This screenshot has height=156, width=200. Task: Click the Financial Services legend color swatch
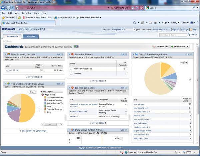[x=45, y=109]
